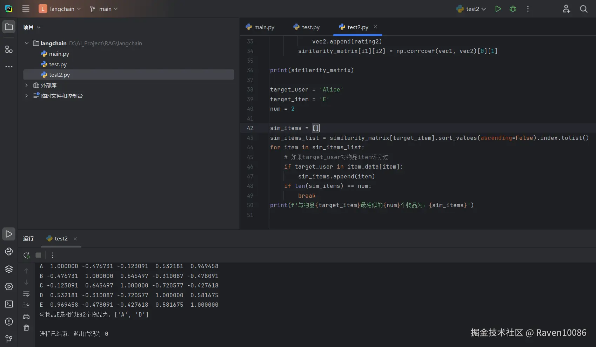Switch to the main.py editor tab

click(260, 27)
